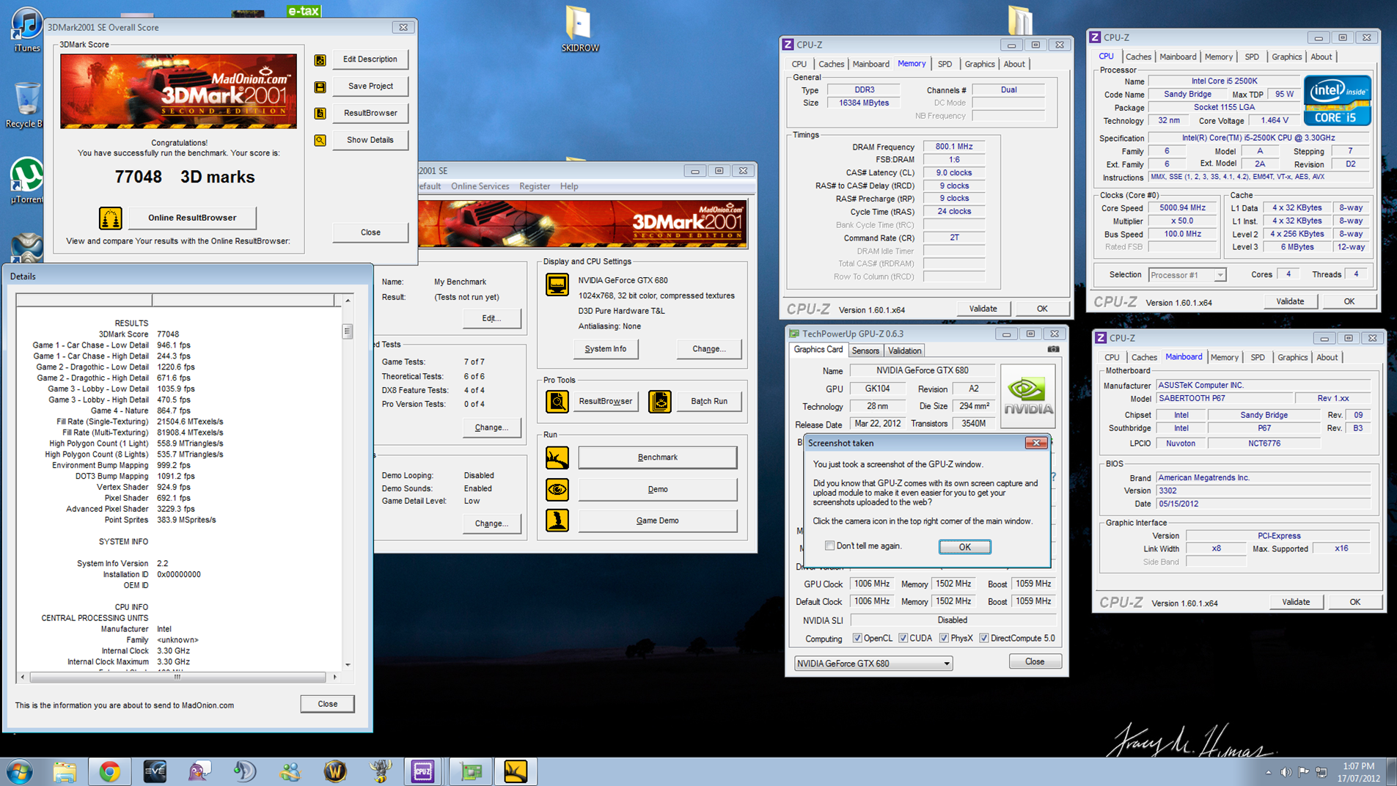Image resolution: width=1397 pixels, height=786 pixels.
Task: Click Validate in the Memory CPU-Z window
Action: point(983,309)
